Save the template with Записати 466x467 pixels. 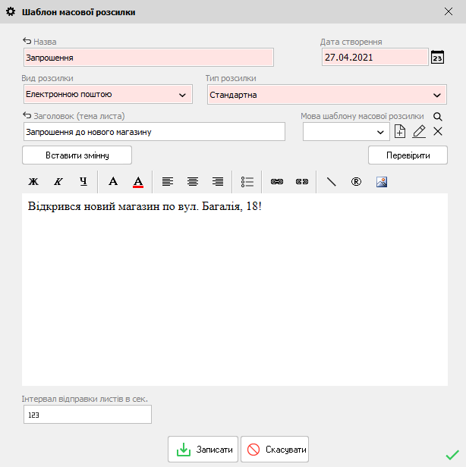(203, 450)
